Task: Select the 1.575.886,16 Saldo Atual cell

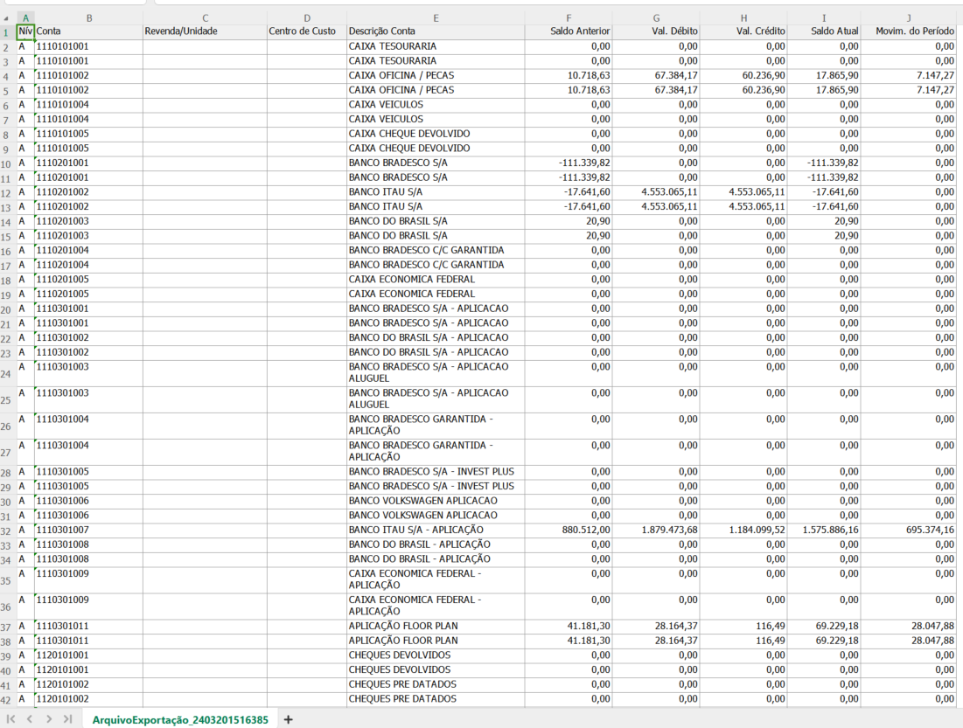Action: [824, 530]
